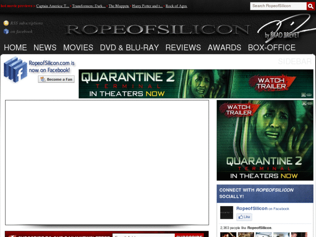Click the small blue Facebook cube icon

tap(6, 31)
